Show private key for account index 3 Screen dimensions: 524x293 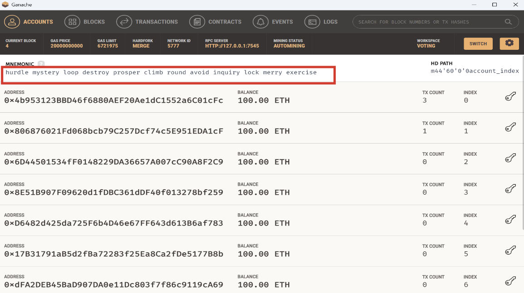pyautogui.click(x=510, y=189)
